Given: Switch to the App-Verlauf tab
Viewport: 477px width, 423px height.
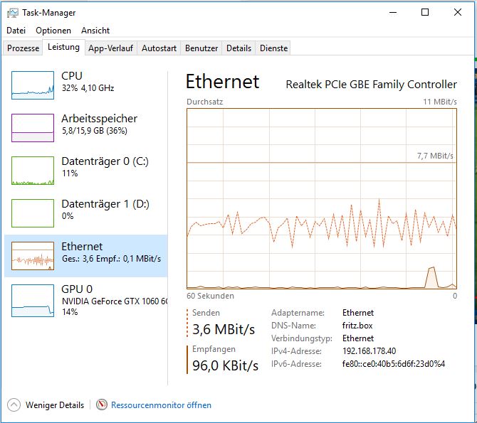Looking at the screenshot, I should [x=111, y=48].
